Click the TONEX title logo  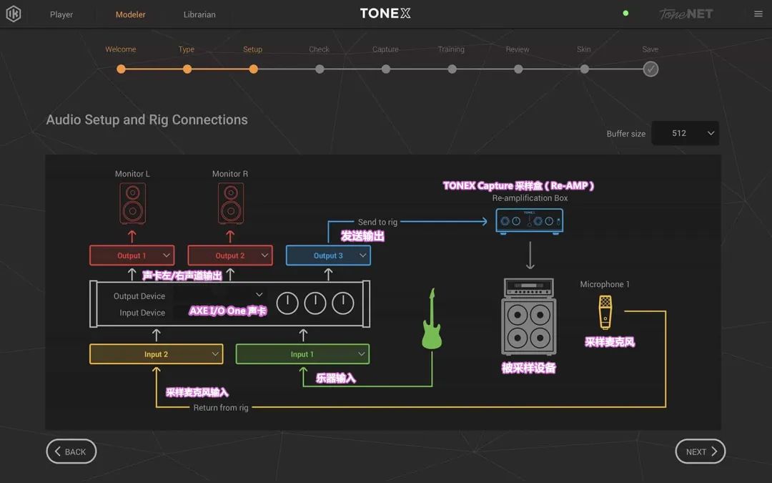click(x=385, y=14)
